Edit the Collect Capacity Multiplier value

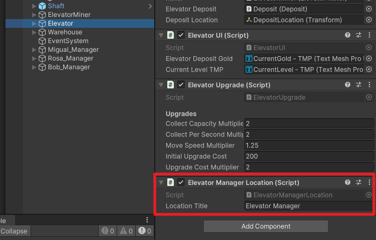[x=309, y=124]
